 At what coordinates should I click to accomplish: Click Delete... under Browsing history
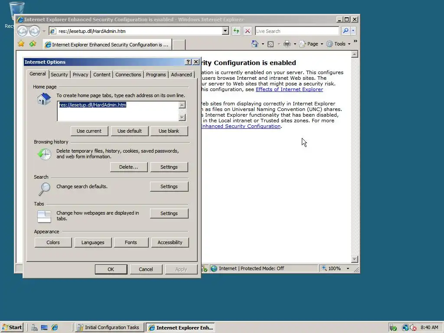pyautogui.click(x=128, y=167)
